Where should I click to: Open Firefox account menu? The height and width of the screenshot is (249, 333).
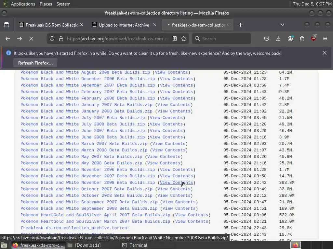click(x=290, y=39)
